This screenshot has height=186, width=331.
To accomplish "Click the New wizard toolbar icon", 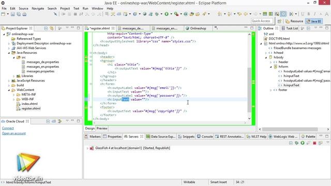I will (x=3, y=14).
